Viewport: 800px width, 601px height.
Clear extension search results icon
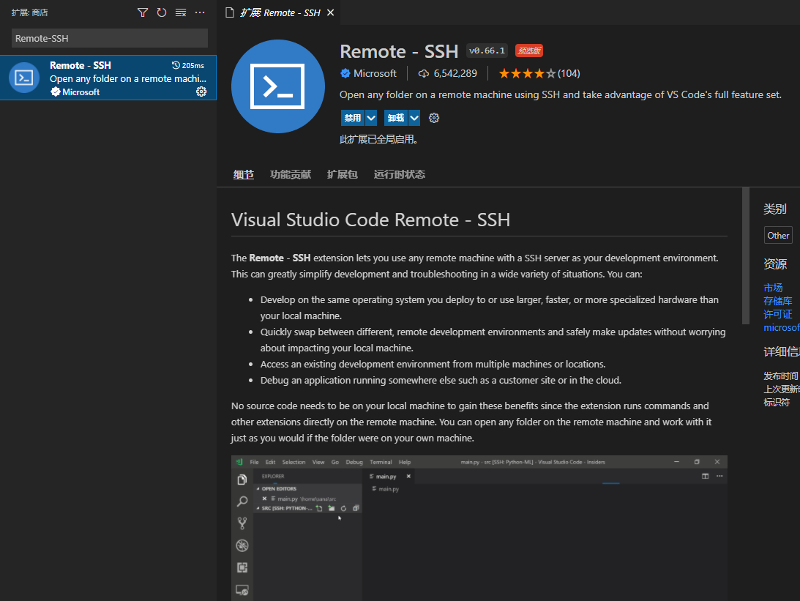click(x=181, y=12)
